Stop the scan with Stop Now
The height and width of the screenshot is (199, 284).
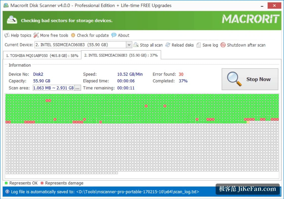[x=250, y=79]
